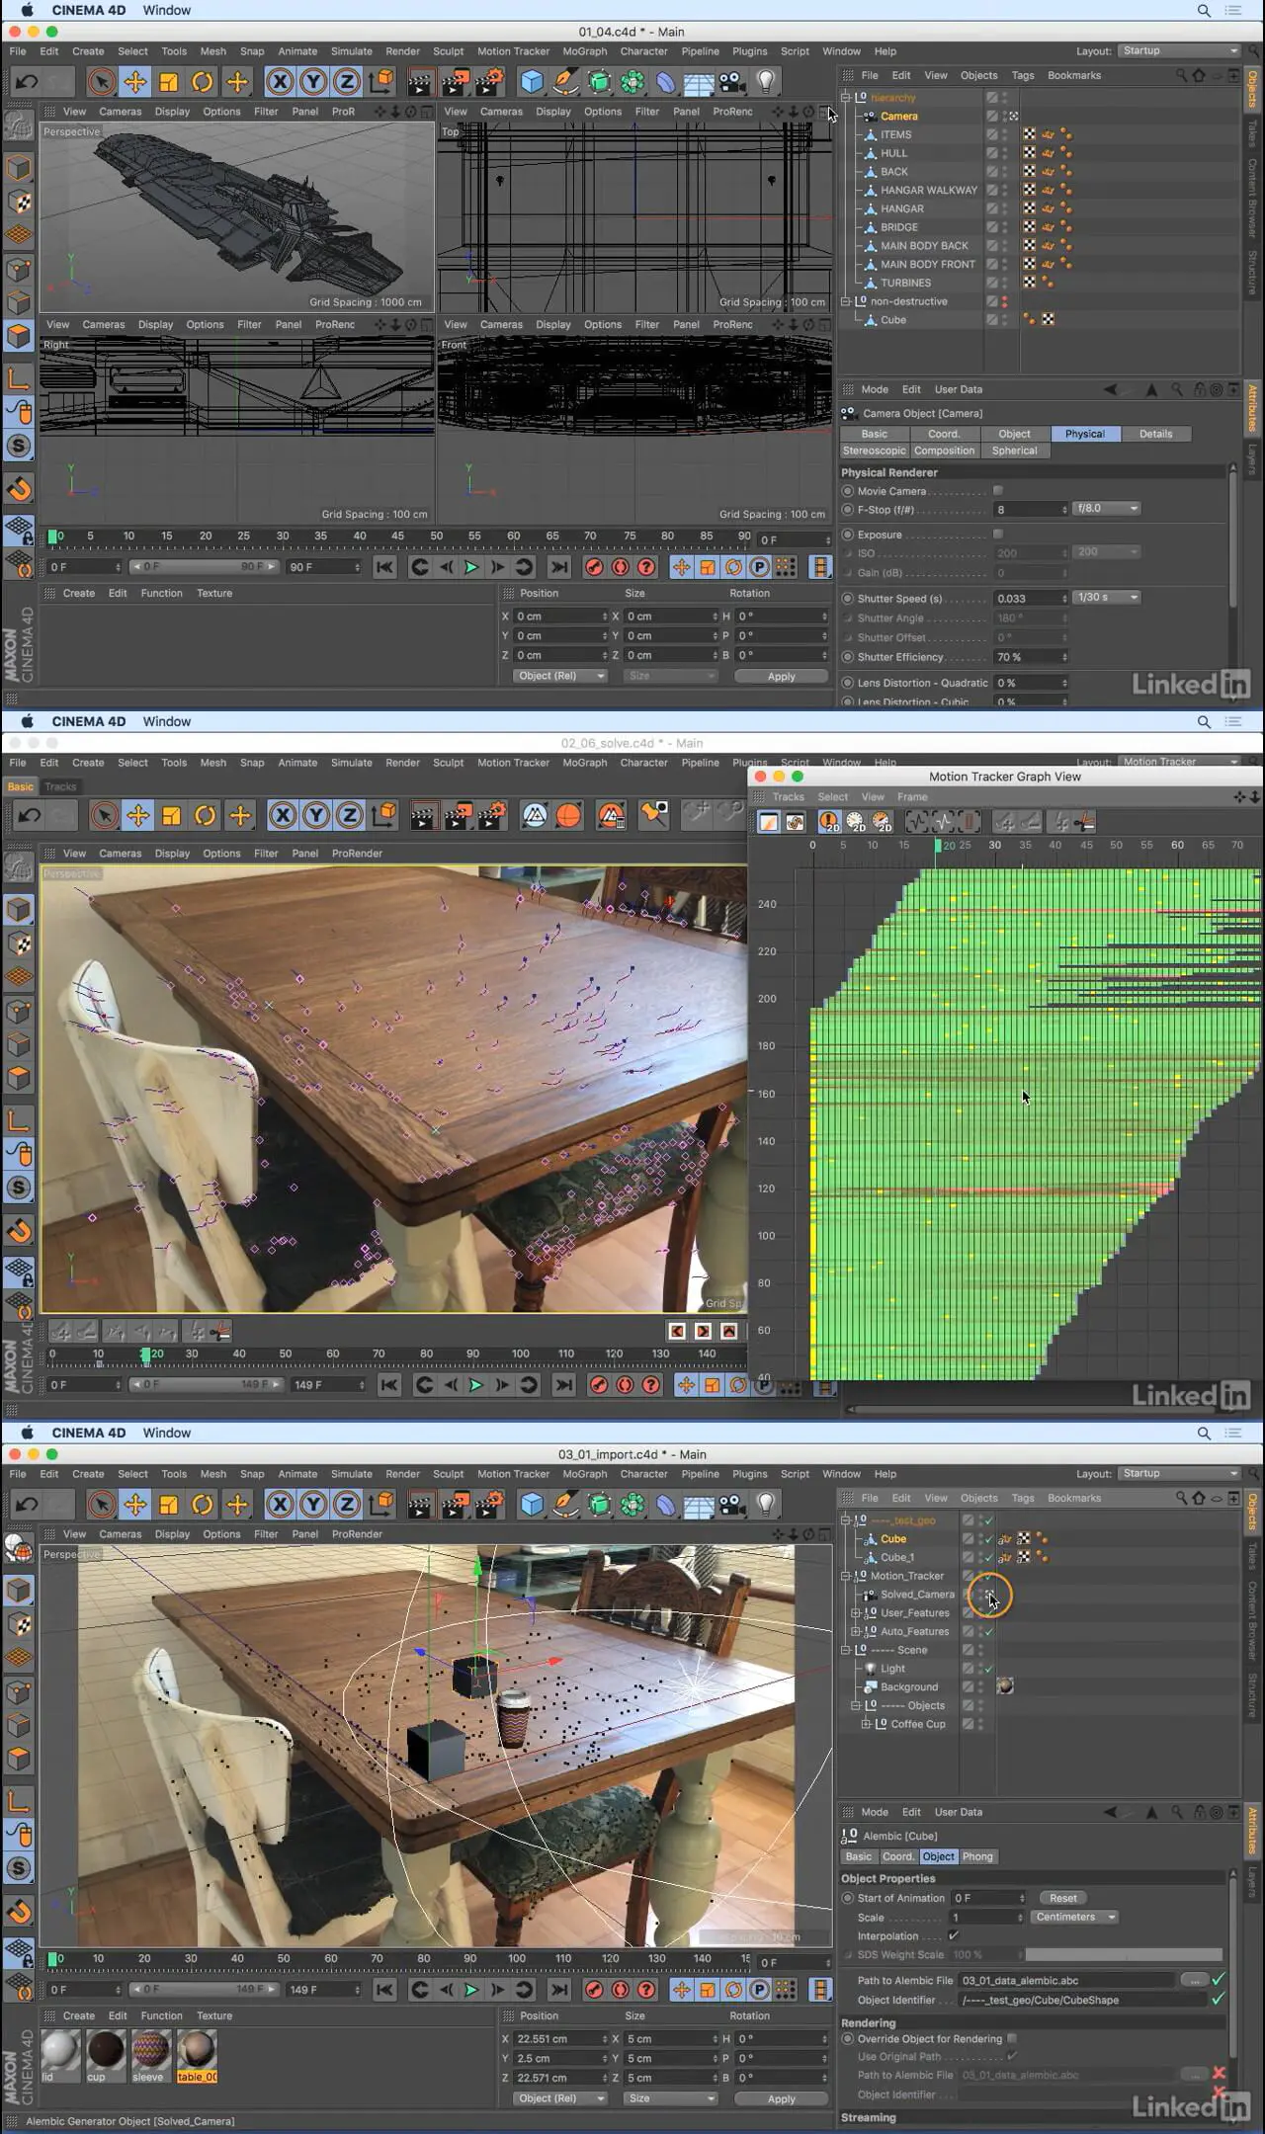Screen dimensions: 1265x2134
Task: Collapse the hierarchy group in the 01_04.c4d Object Manager
Action: [x=846, y=98]
